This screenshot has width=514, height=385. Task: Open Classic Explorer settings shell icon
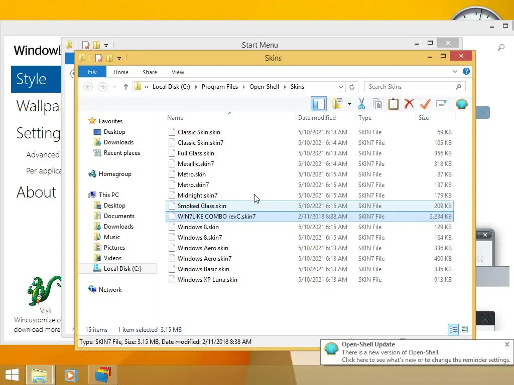[462, 104]
